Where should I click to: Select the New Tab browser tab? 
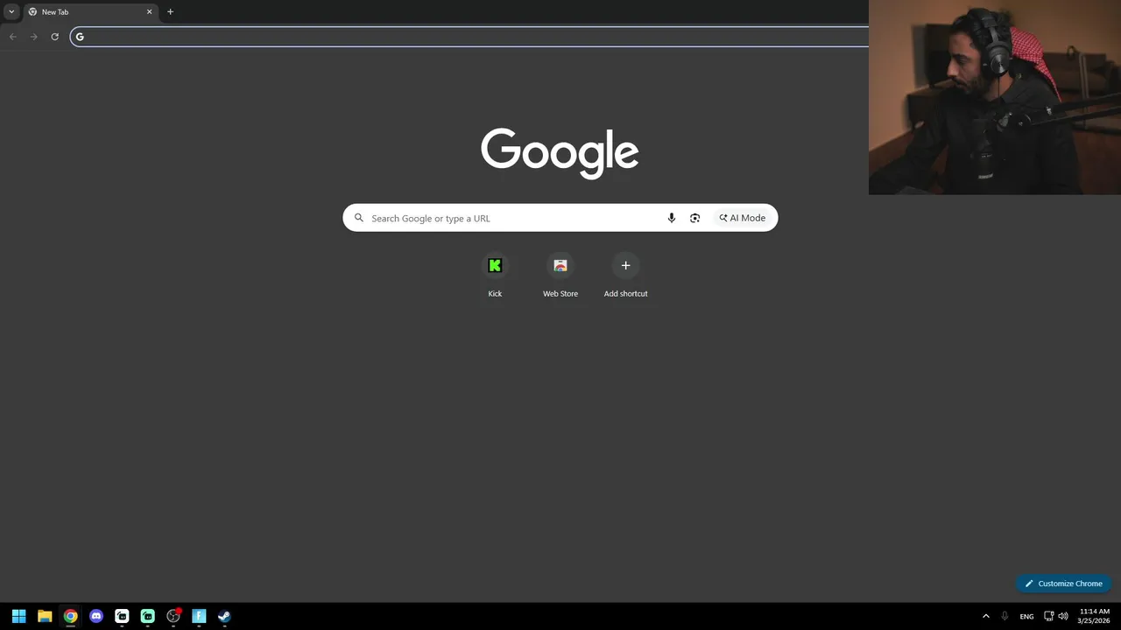tap(90, 12)
